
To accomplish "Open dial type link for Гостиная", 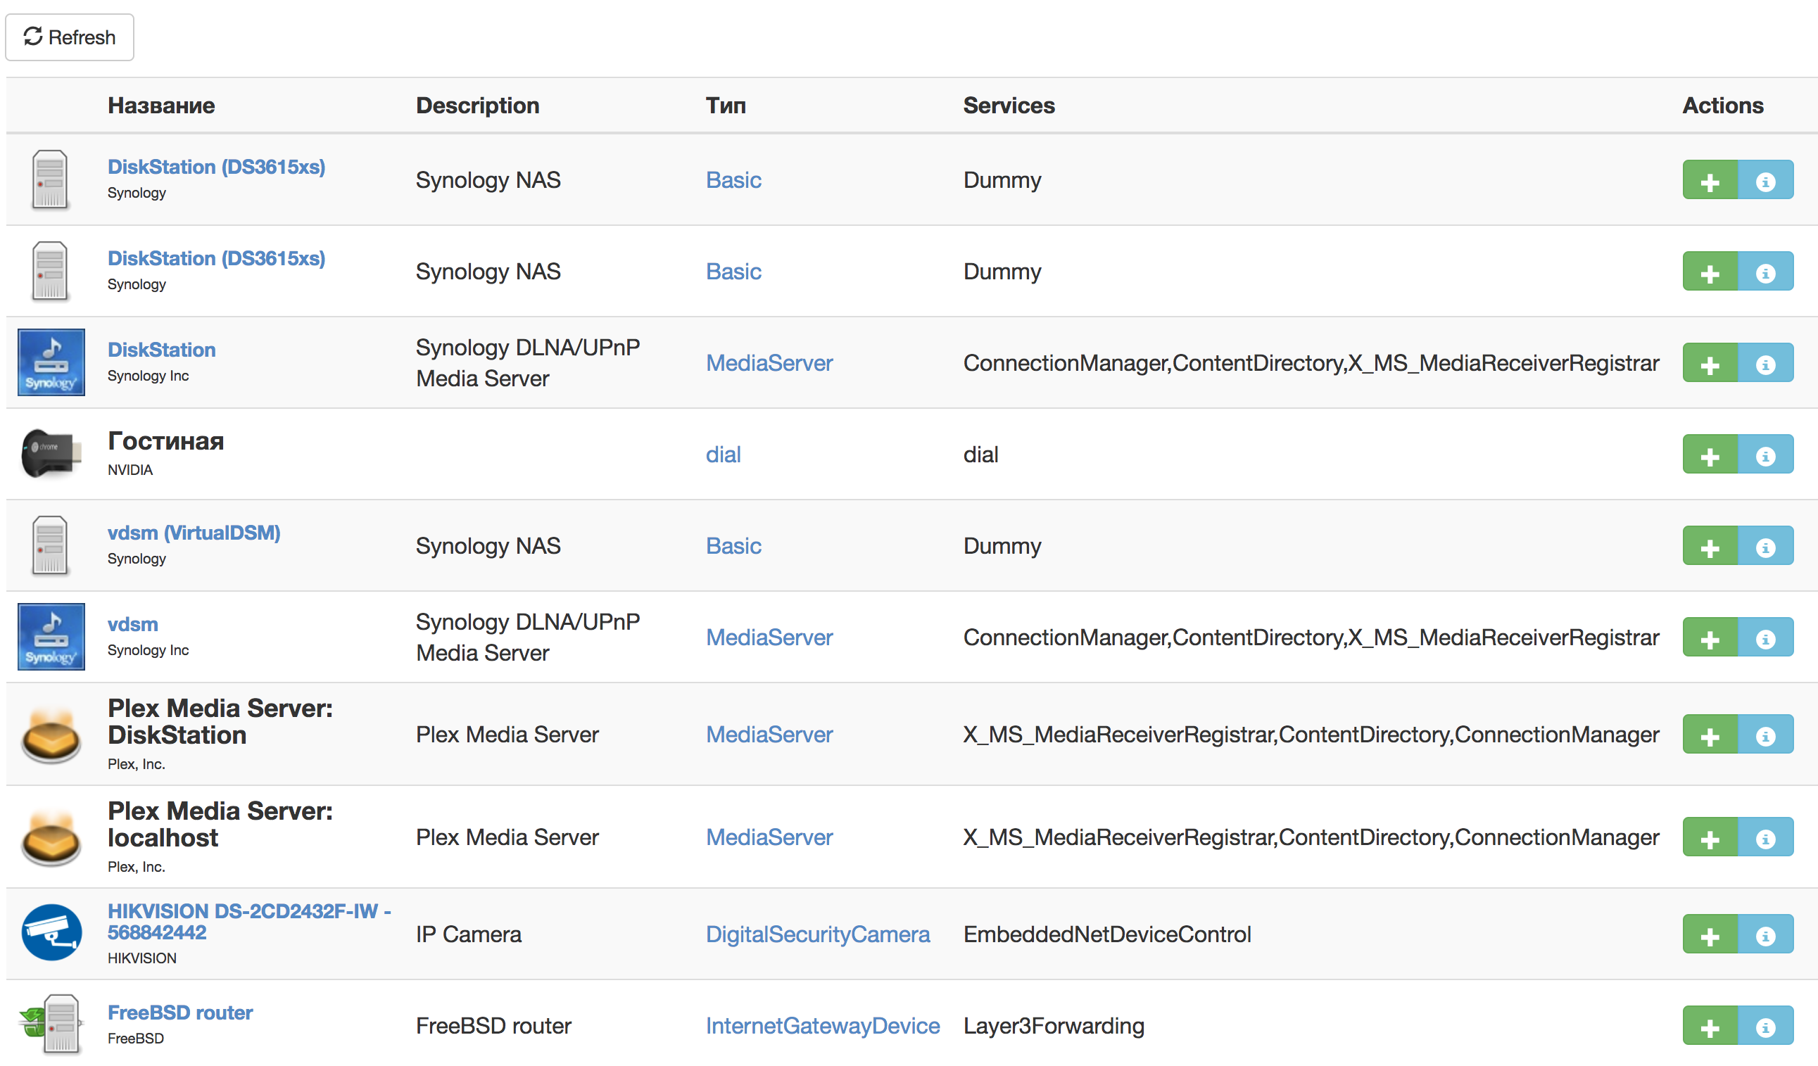I will point(723,455).
